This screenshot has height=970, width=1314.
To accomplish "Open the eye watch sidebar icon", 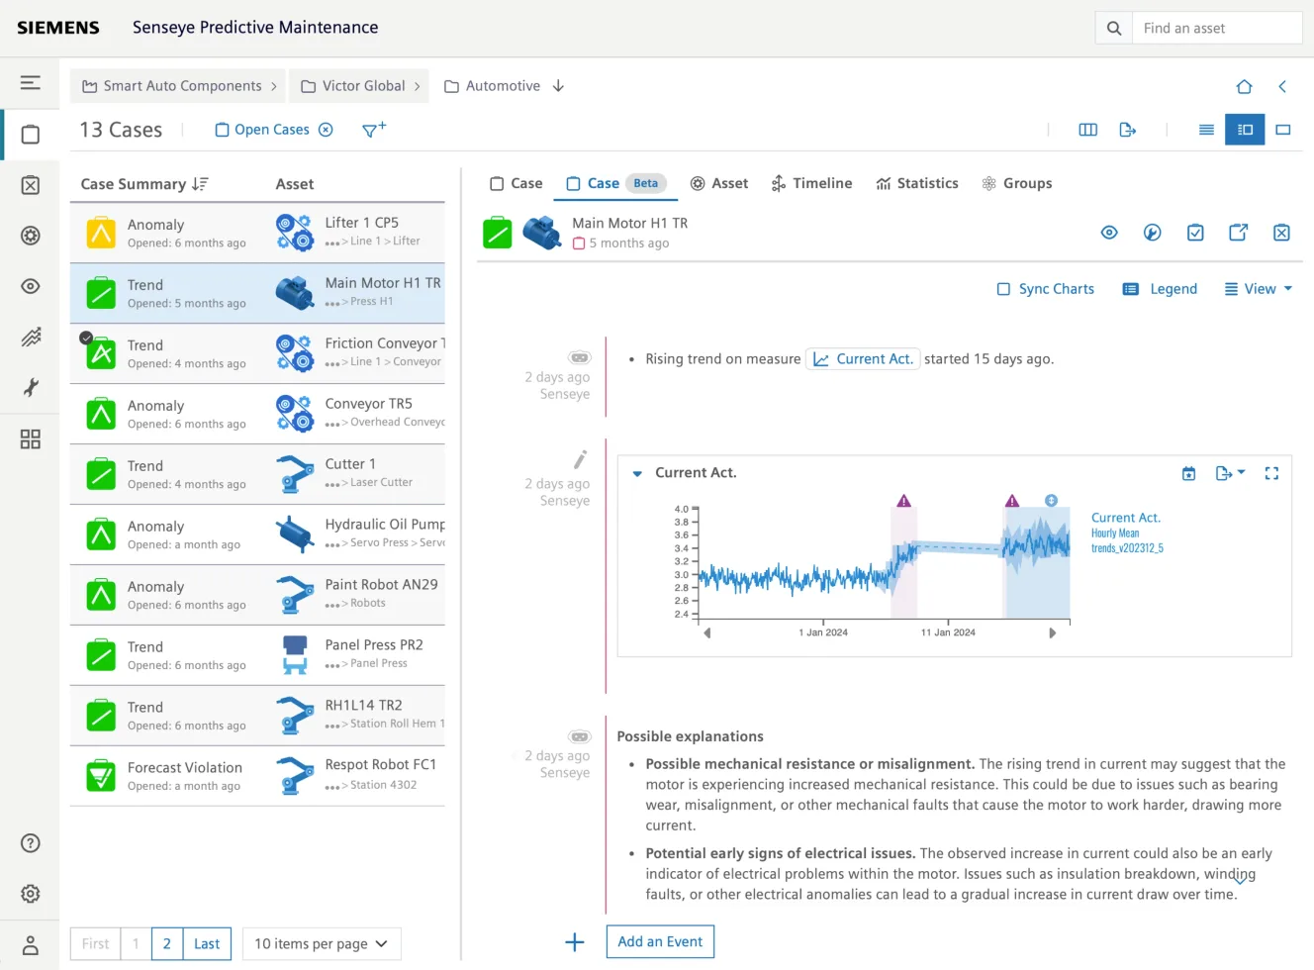I will [x=31, y=286].
